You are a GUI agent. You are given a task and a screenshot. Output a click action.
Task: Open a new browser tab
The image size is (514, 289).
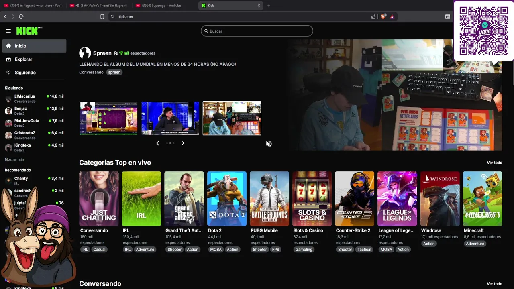tap(269, 6)
